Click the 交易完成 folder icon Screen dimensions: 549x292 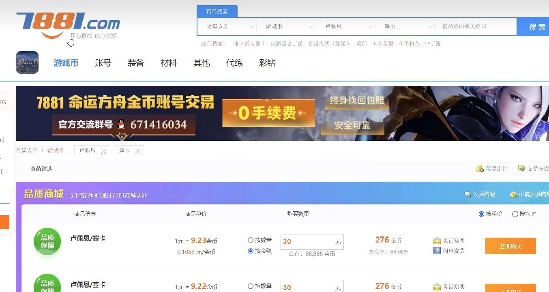[x=522, y=168]
